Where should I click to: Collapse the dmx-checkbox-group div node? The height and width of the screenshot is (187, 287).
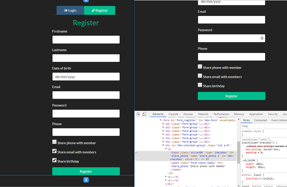click(x=163, y=145)
